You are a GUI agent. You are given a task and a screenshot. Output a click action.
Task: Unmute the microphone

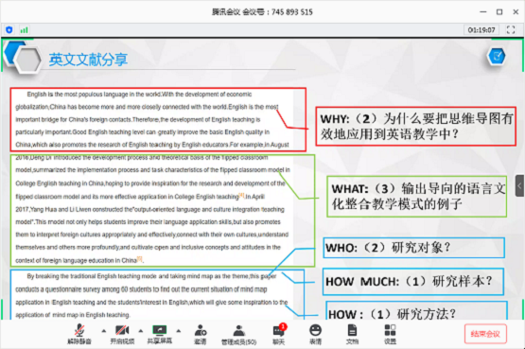coord(79,334)
